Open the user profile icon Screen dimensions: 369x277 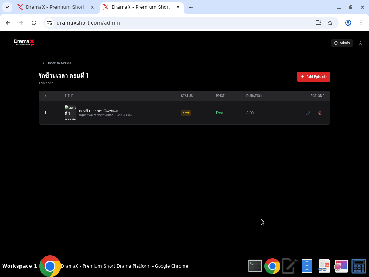360,43
